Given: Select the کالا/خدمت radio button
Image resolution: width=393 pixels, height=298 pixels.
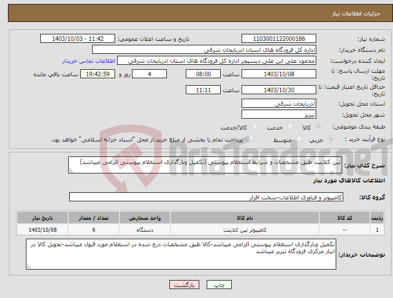Looking at the screenshot, I should coord(255,127).
